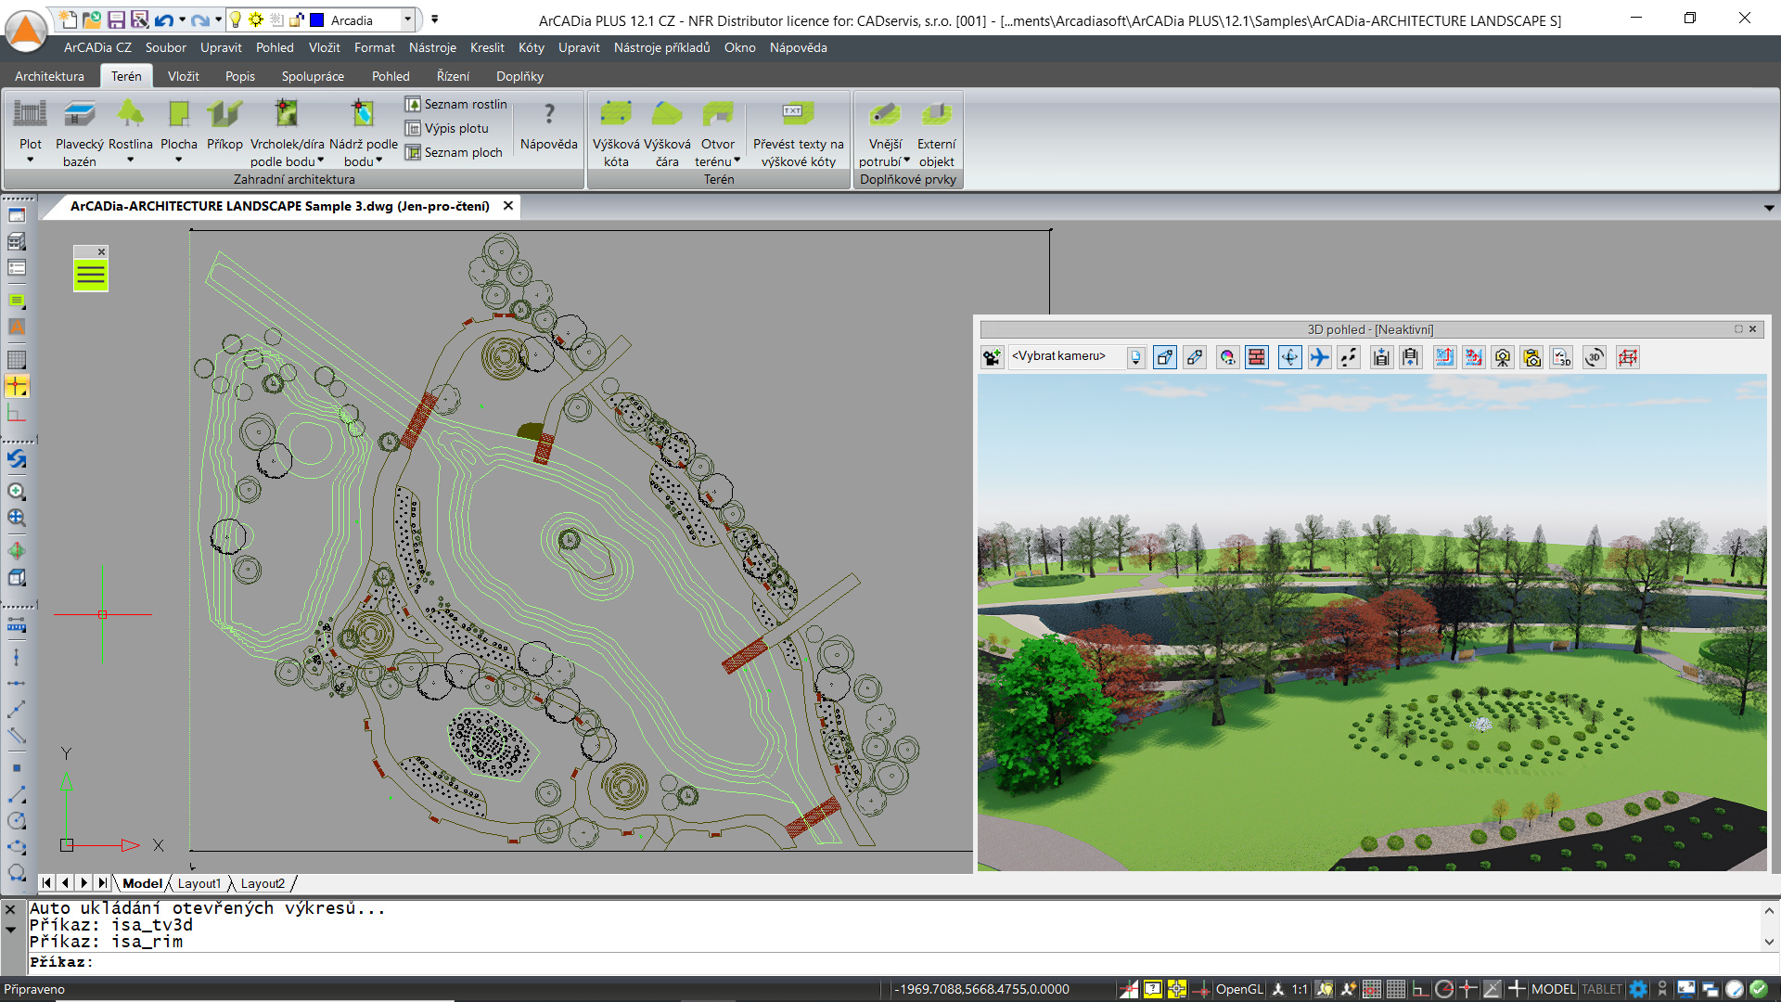Toggle the layer padlock lock icon
1781x1002 pixels.
pyautogui.click(x=297, y=19)
